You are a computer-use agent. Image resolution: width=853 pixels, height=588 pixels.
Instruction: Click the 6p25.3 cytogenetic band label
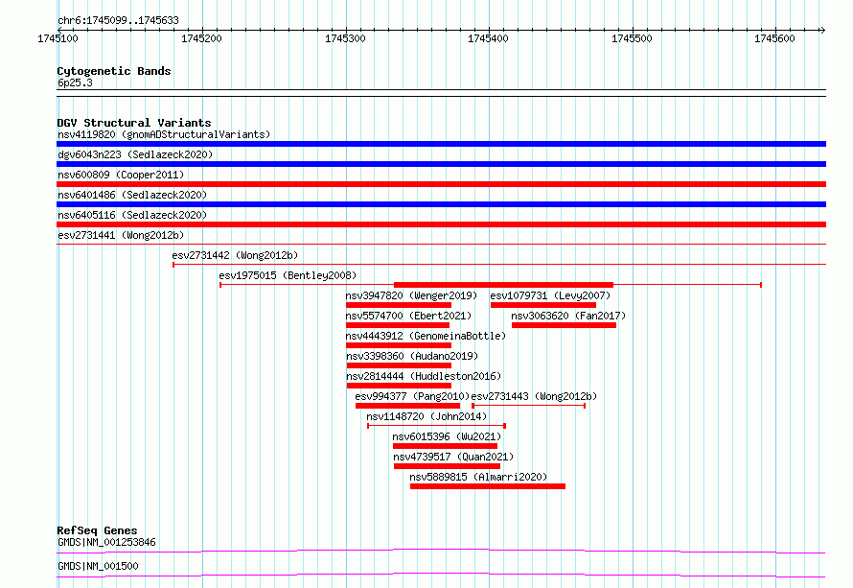(75, 82)
